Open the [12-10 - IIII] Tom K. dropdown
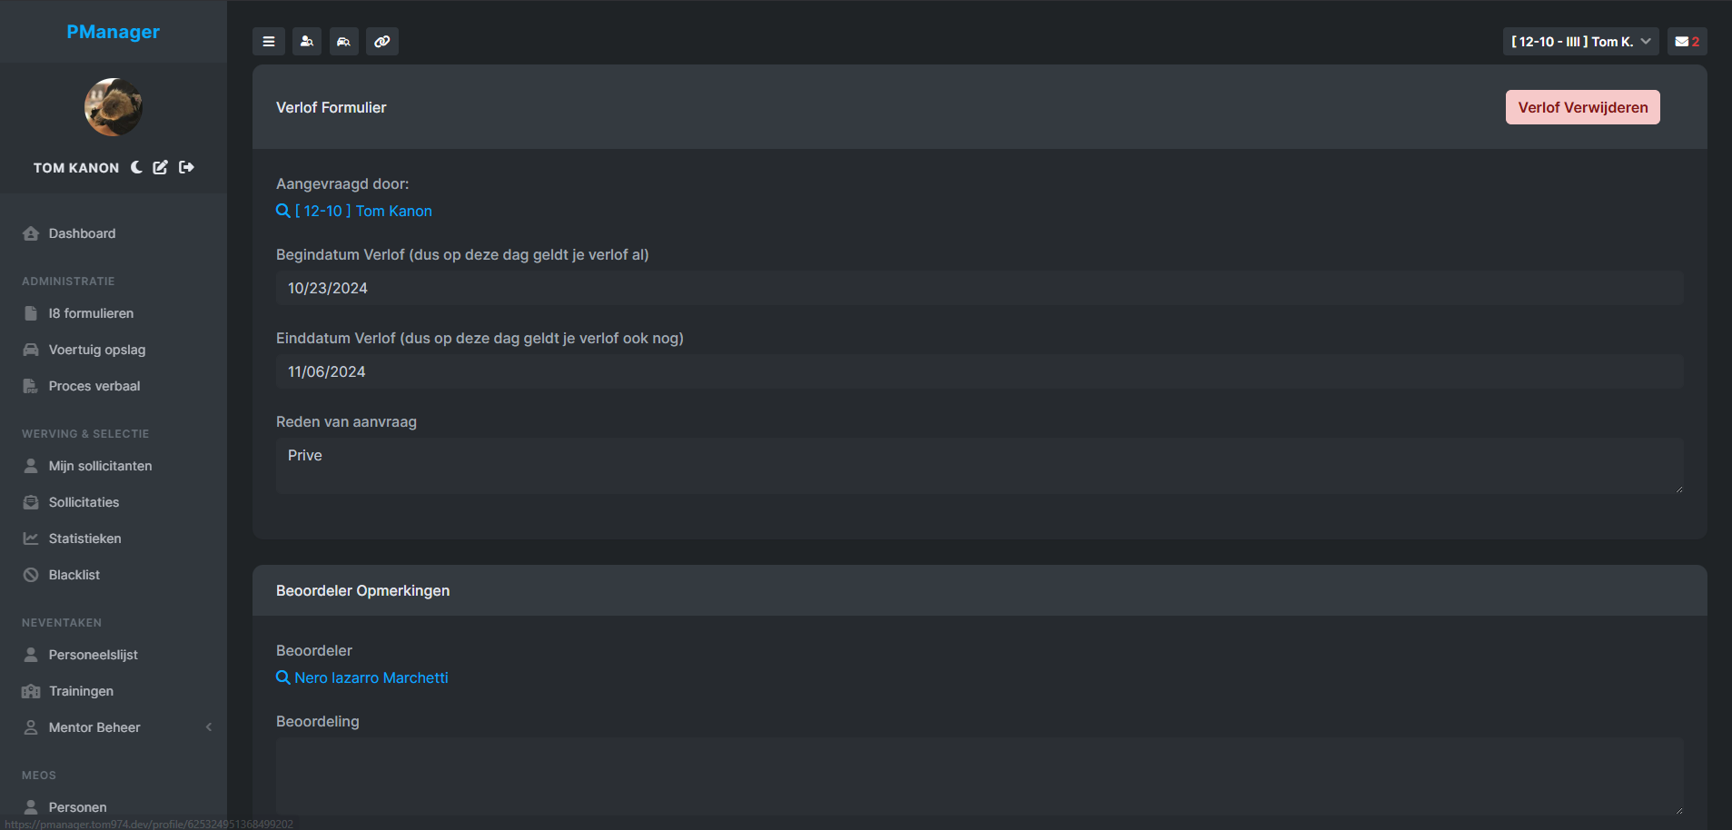The height and width of the screenshot is (830, 1732). 1581,41
